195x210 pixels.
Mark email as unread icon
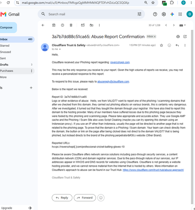[83, 25]
